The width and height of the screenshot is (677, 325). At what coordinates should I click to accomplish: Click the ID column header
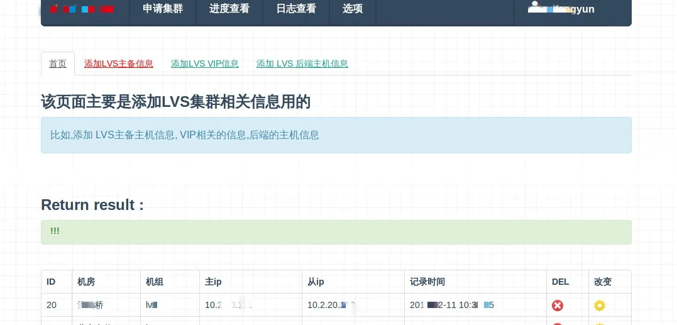[51, 282]
